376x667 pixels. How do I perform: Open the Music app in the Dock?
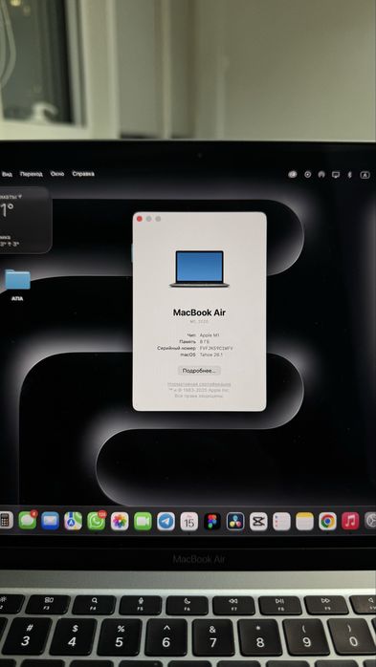pyautogui.click(x=350, y=521)
